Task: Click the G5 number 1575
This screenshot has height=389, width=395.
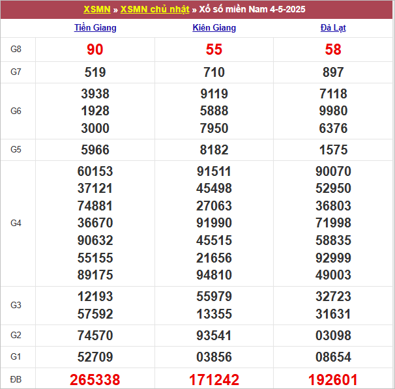Action: [334, 150]
